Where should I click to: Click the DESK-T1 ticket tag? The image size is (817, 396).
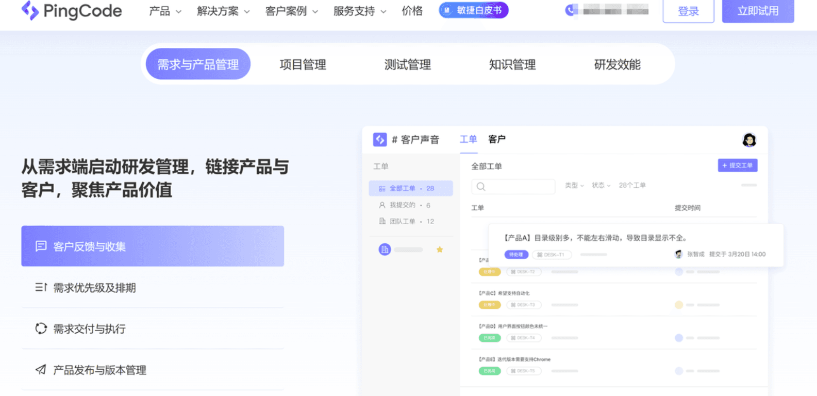[x=551, y=255]
